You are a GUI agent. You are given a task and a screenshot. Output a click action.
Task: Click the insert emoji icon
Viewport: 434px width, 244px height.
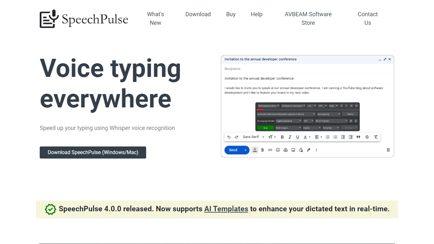[x=278, y=150]
